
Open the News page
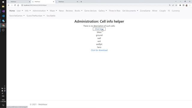(61, 11)
